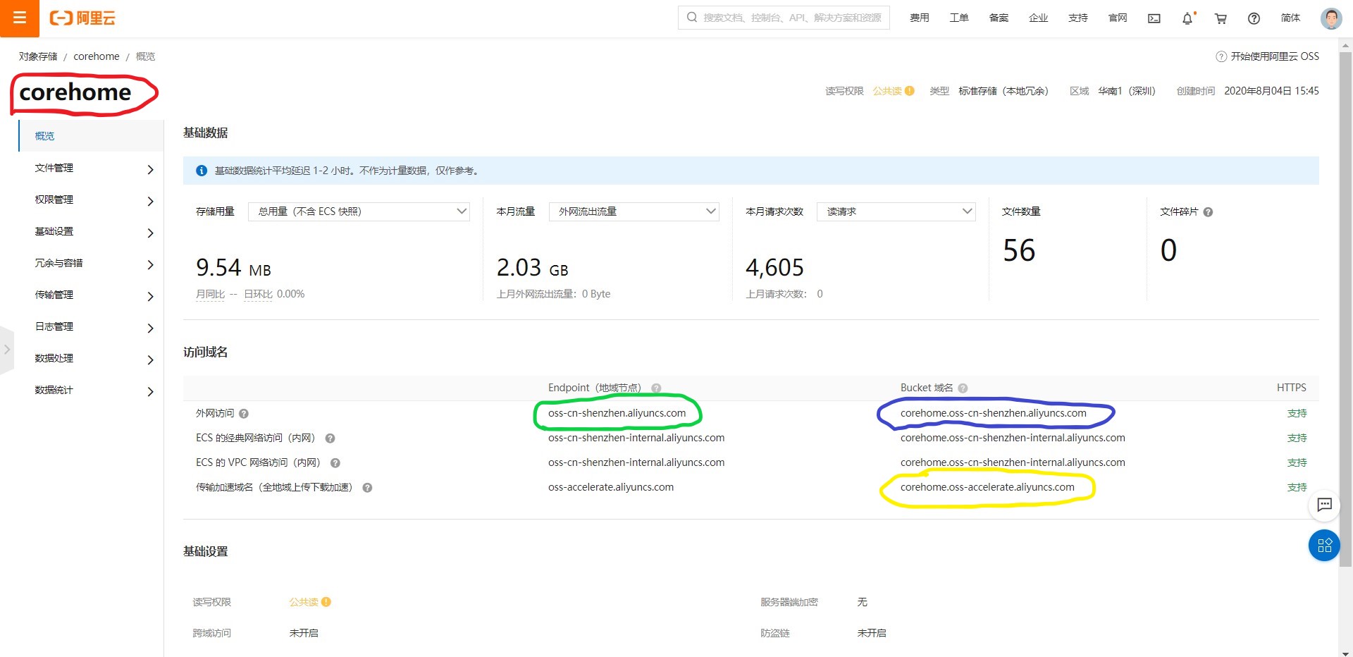The image size is (1353, 657).
Task: Select 概览 in sidebar
Action: 92,136
